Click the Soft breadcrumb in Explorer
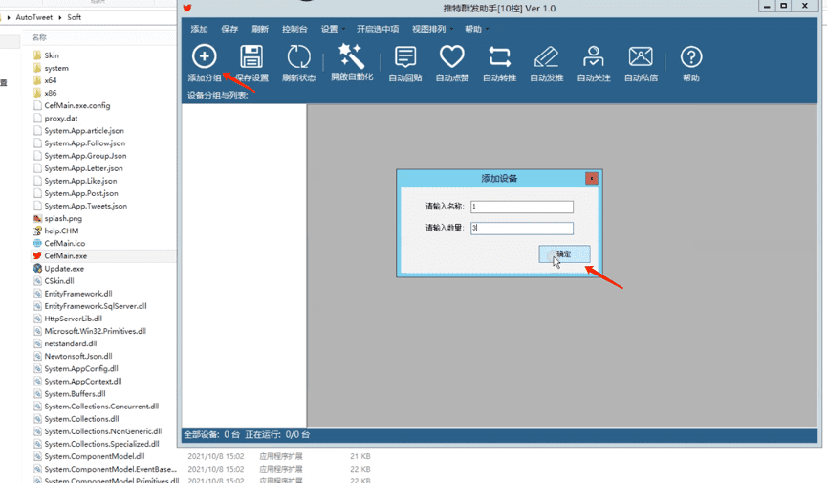The width and height of the screenshot is (828, 484). coord(74,17)
